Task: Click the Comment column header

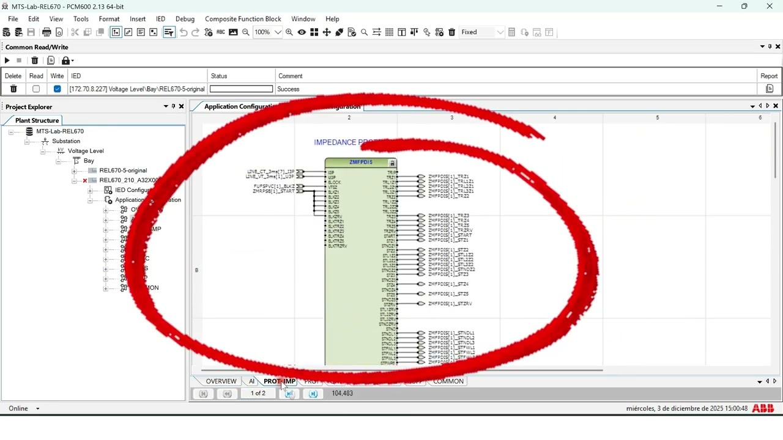Action: tap(516, 76)
